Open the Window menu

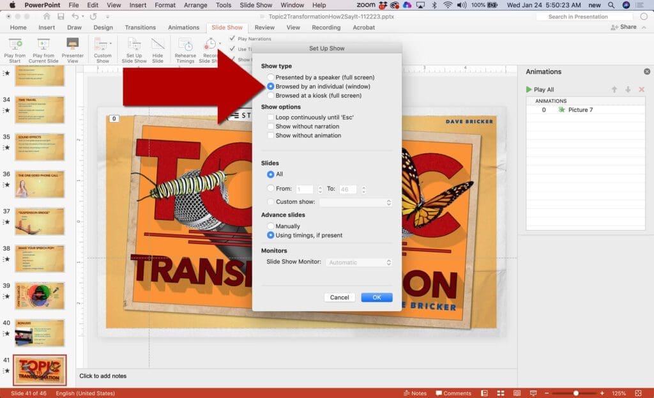pos(292,4)
